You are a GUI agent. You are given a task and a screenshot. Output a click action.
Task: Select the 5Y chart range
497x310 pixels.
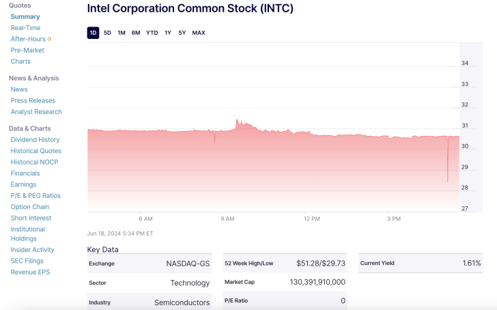click(182, 33)
